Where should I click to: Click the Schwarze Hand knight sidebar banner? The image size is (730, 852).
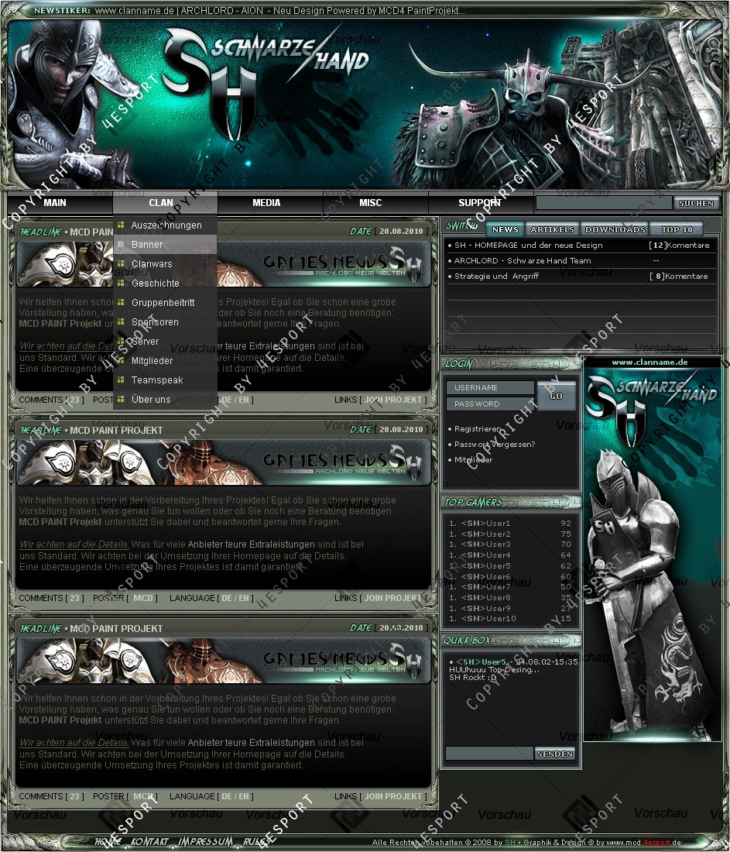[x=653, y=550]
